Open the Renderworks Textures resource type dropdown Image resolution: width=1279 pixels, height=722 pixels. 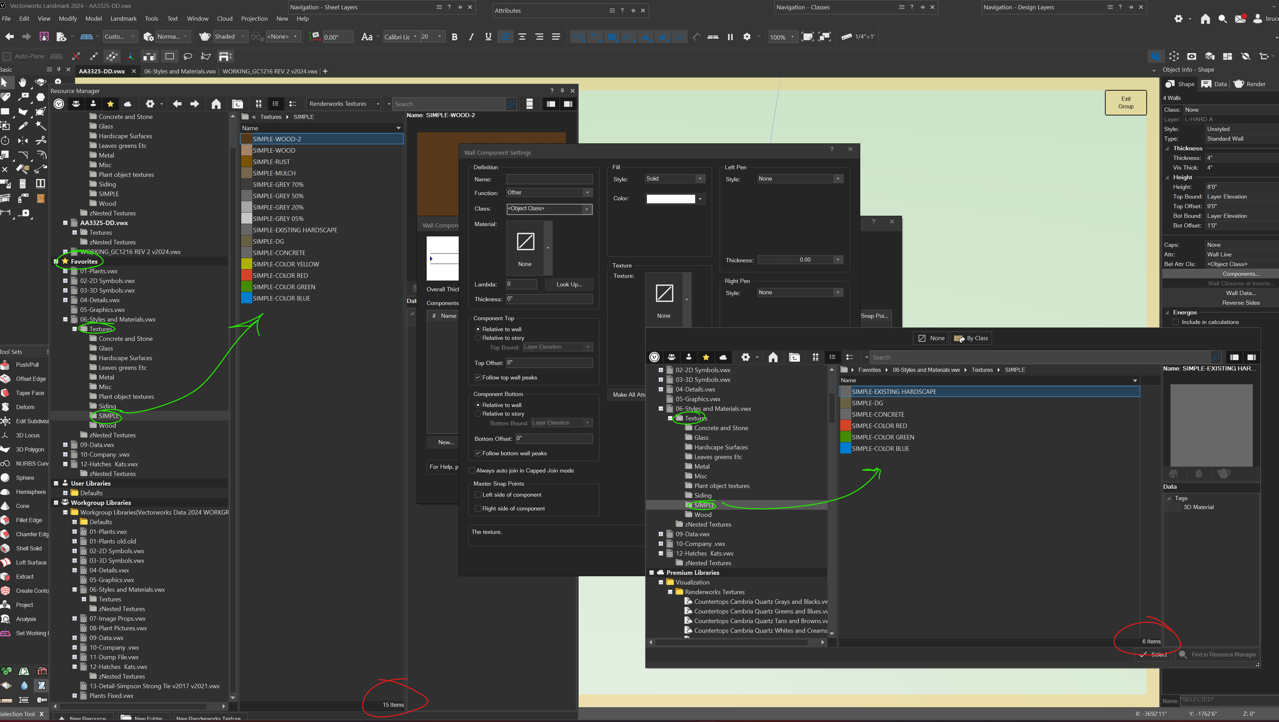point(344,104)
